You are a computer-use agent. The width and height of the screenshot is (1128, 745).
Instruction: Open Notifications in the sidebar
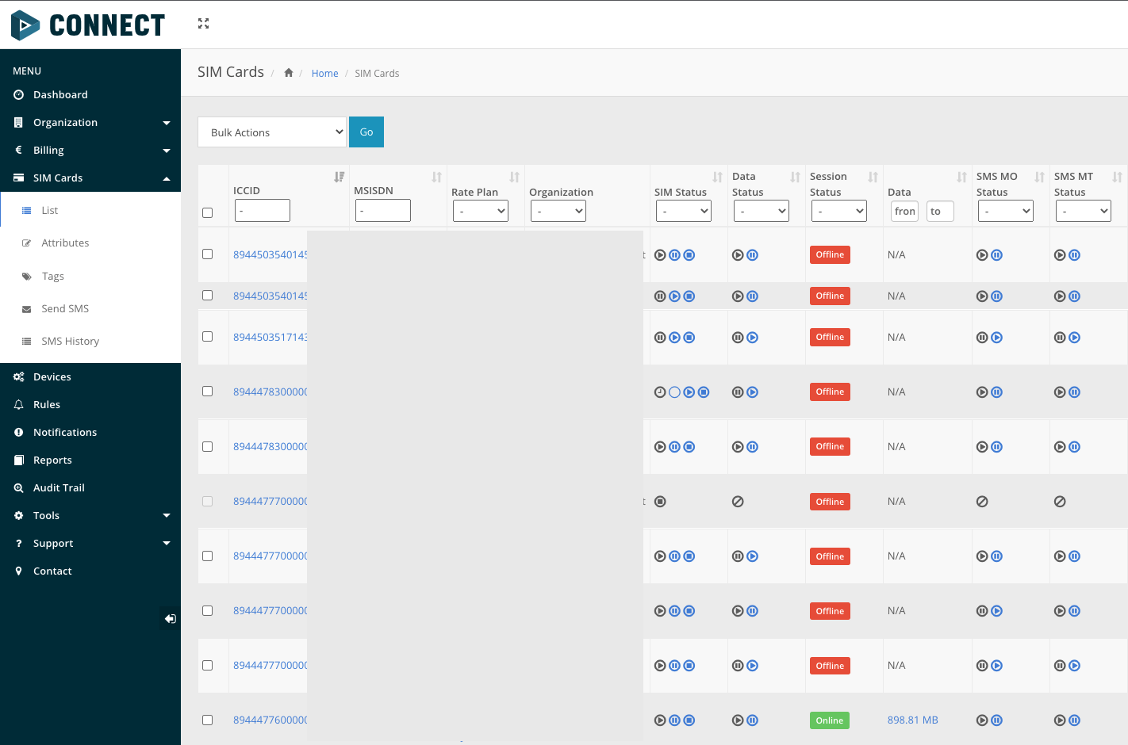[90, 433]
